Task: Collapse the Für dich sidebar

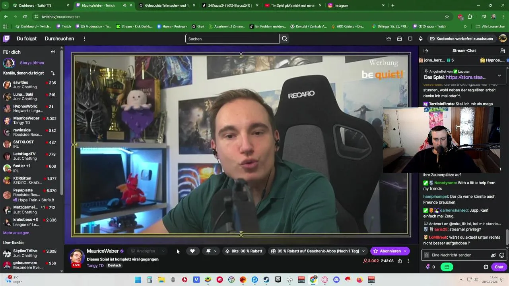Action: [x=53, y=52]
